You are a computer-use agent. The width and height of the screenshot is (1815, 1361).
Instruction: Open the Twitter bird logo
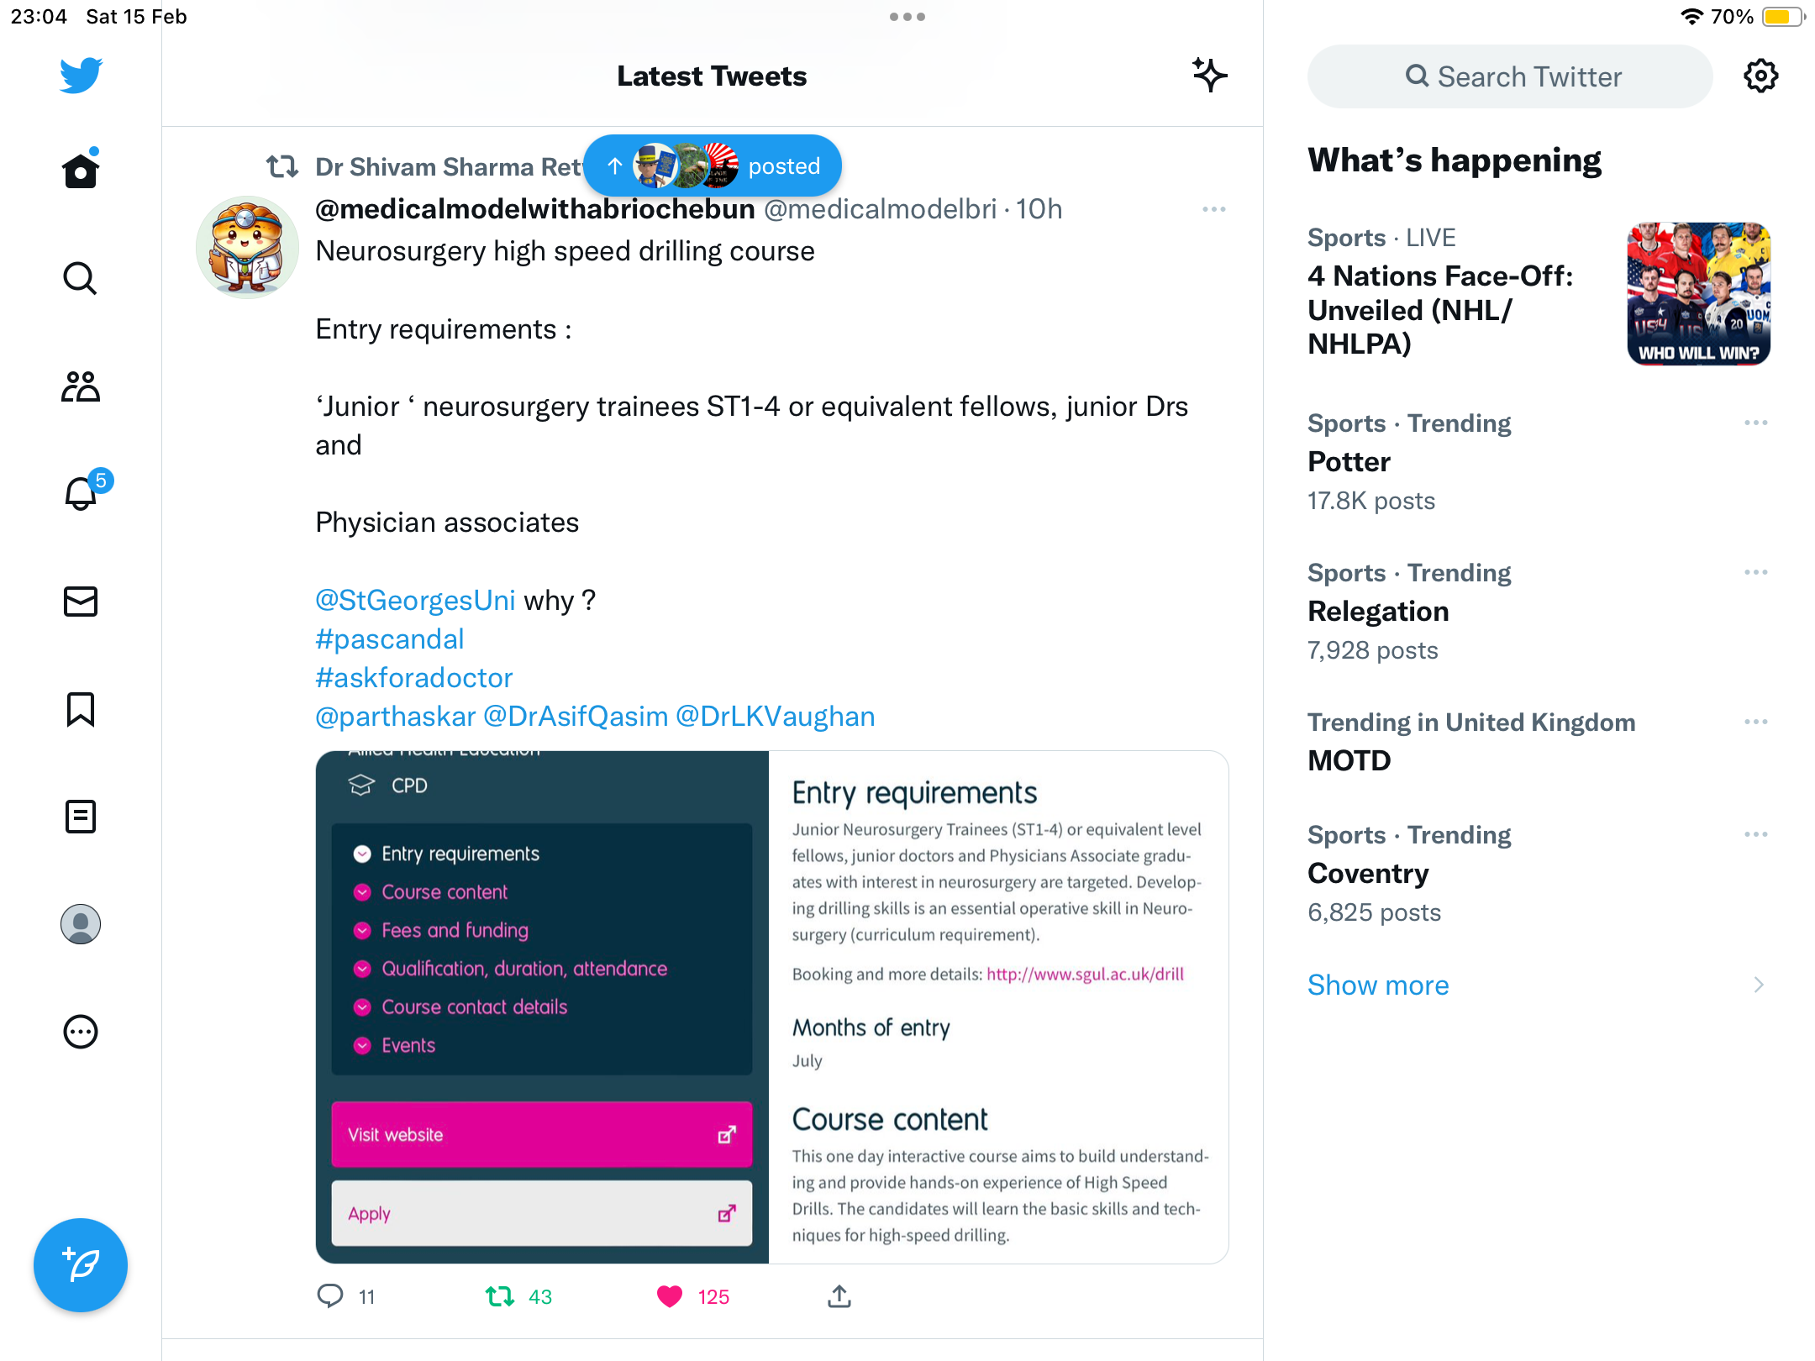pos(81,76)
